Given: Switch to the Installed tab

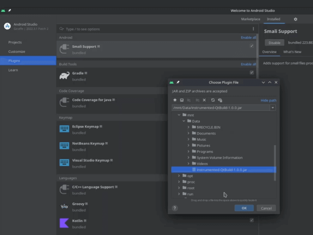Looking at the screenshot, I should [274, 19].
